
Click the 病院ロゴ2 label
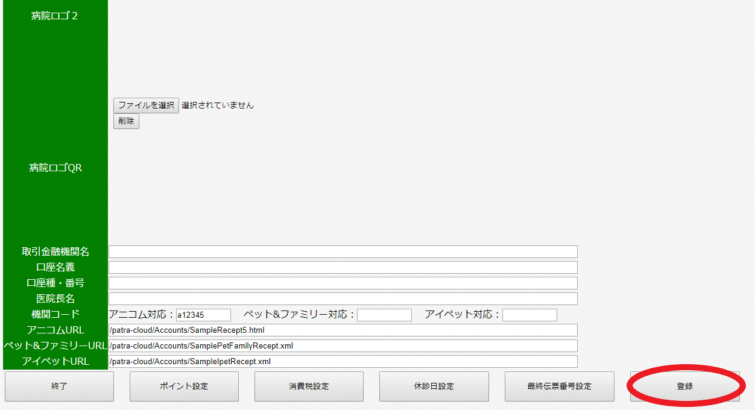pos(55,16)
